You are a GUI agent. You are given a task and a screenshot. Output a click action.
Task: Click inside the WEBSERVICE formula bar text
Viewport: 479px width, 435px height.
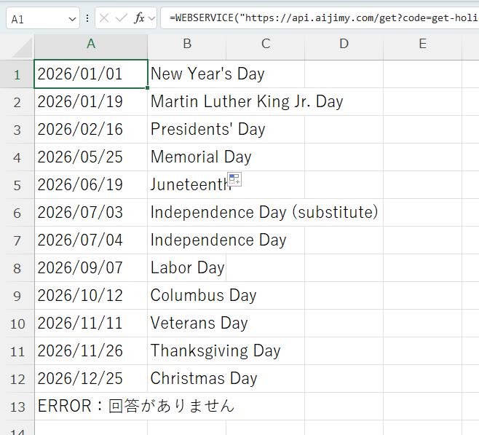tap(320, 19)
